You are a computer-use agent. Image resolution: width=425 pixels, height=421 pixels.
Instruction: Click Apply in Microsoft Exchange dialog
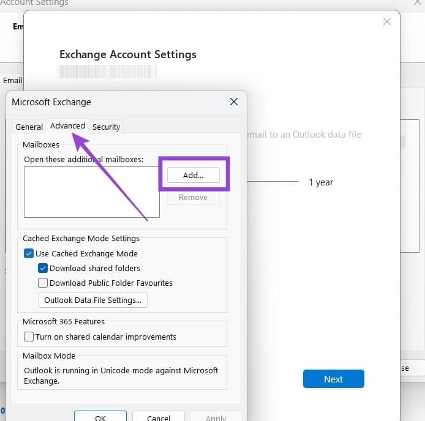point(216,417)
